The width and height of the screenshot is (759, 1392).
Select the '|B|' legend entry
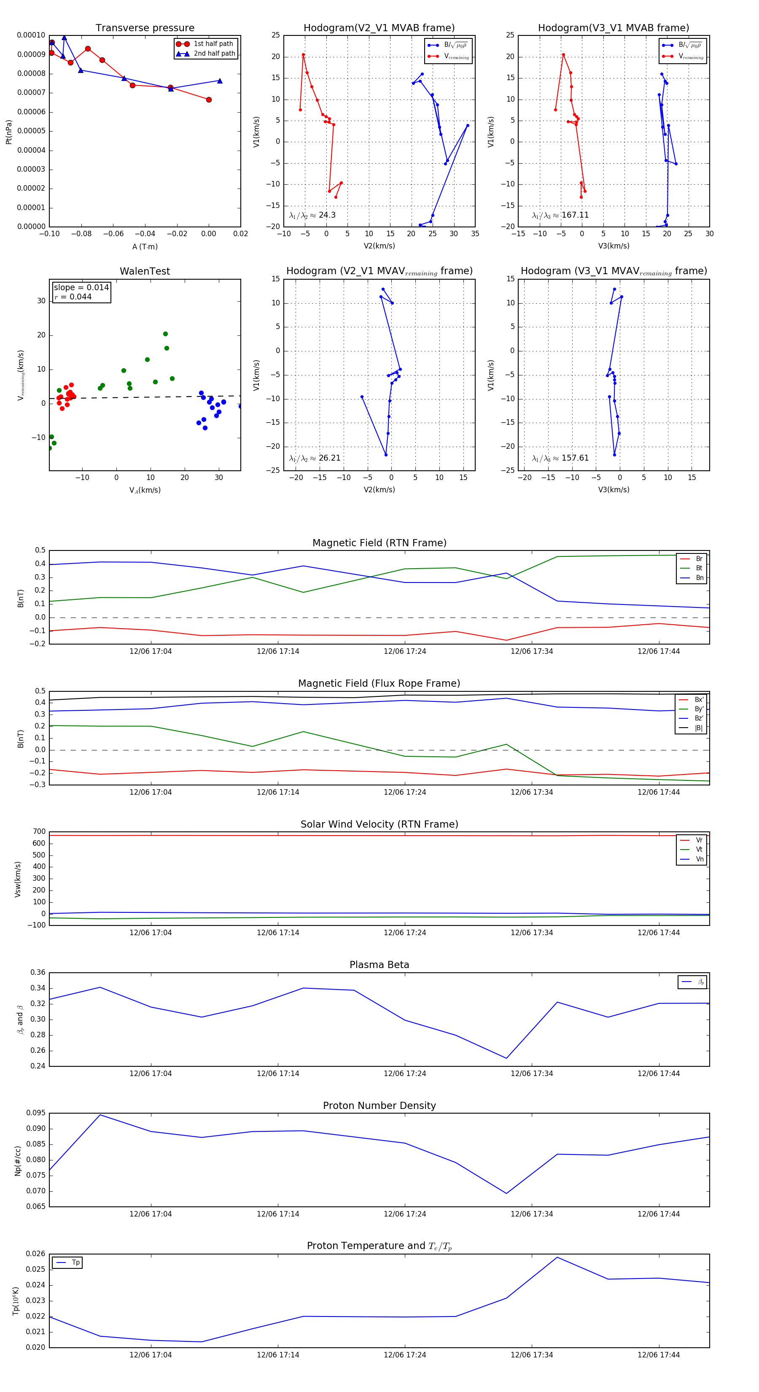click(692, 728)
